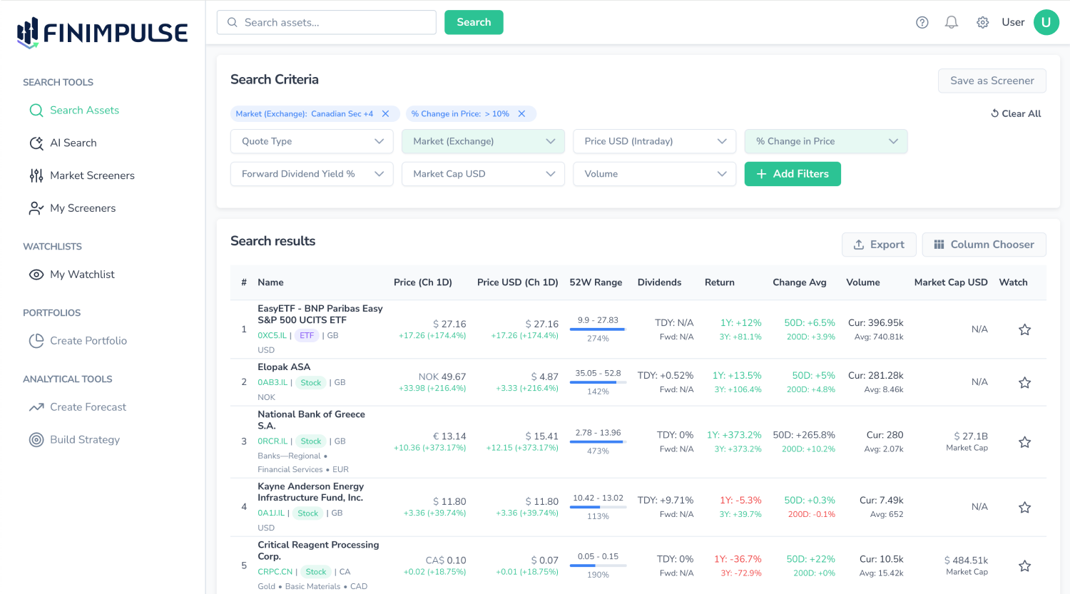Image resolution: width=1070 pixels, height=594 pixels.
Task: Click the FinImpulse logo
Action: (103, 33)
